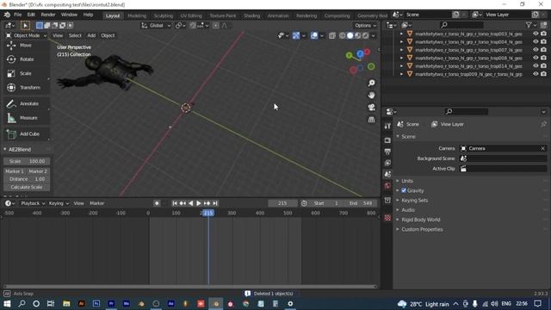The height and width of the screenshot is (310, 551).
Task: Switch perspective/orthographic grid gizmo
Action: (371, 120)
